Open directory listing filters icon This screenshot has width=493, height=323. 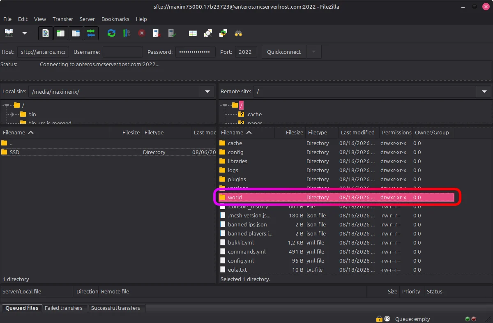(193, 33)
